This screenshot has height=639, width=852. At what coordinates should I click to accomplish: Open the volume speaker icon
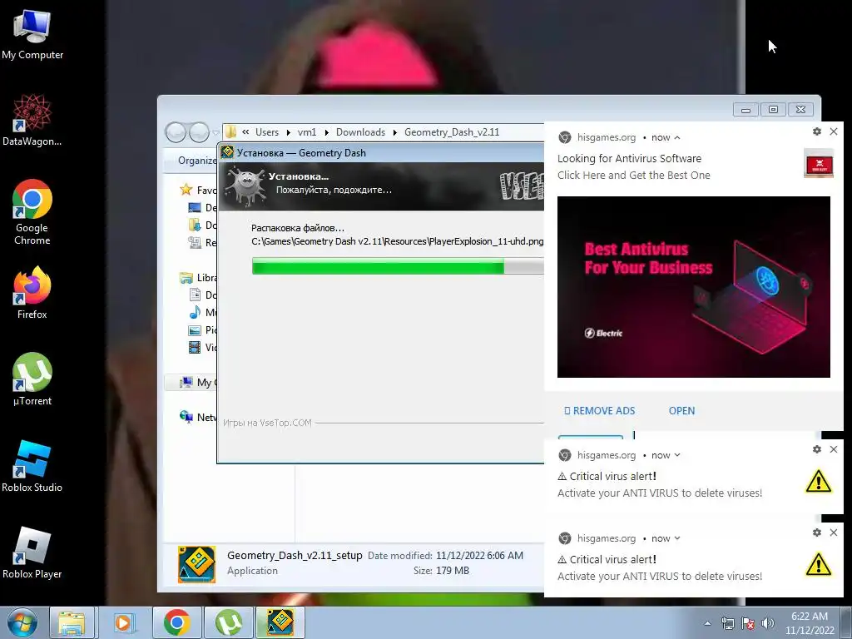click(768, 623)
